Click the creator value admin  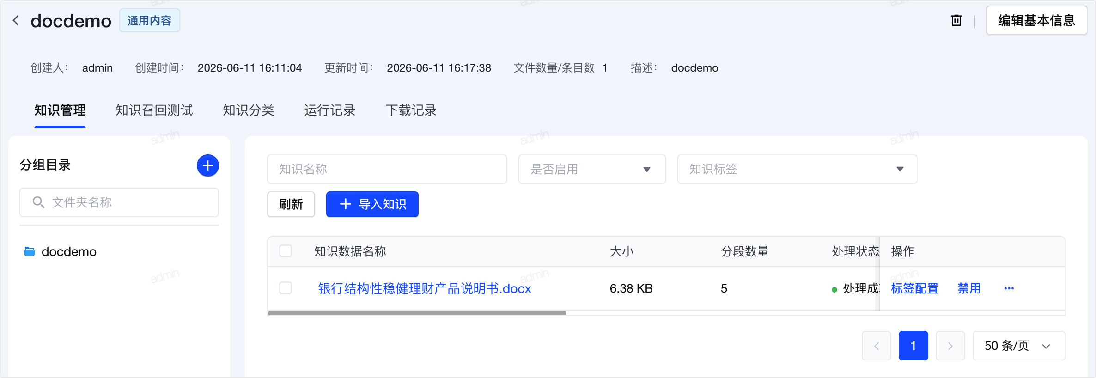pyautogui.click(x=97, y=68)
